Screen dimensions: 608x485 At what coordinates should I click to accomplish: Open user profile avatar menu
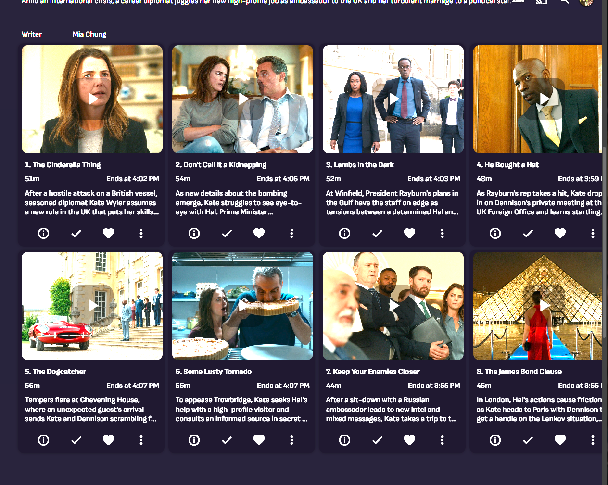(x=586, y=2)
